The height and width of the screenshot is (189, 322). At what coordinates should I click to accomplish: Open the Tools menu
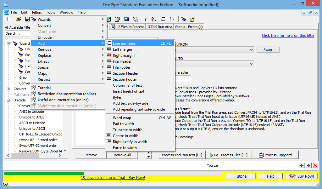tap(50, 12)
